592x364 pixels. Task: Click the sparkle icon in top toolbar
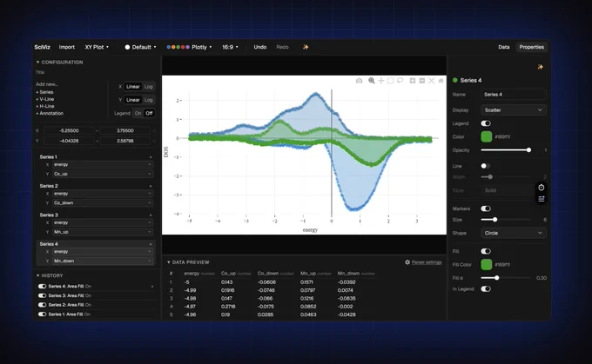coord(306,47)
